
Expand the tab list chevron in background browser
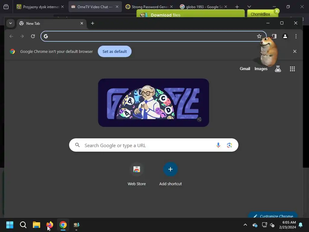(x=249, y=7)
